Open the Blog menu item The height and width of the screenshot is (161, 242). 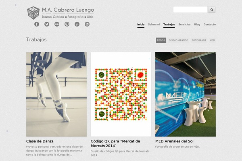coord(197,25)
